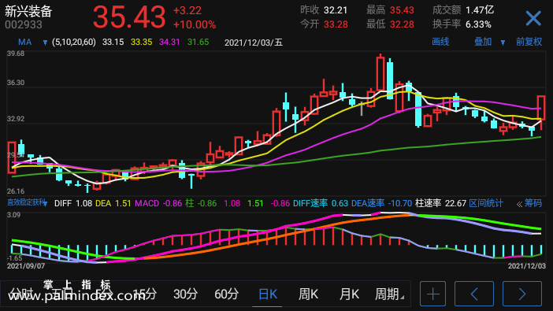Select the 日K daily candlestick tab
The width and height of the screenshot is (553, 311).
click(267, 294)
